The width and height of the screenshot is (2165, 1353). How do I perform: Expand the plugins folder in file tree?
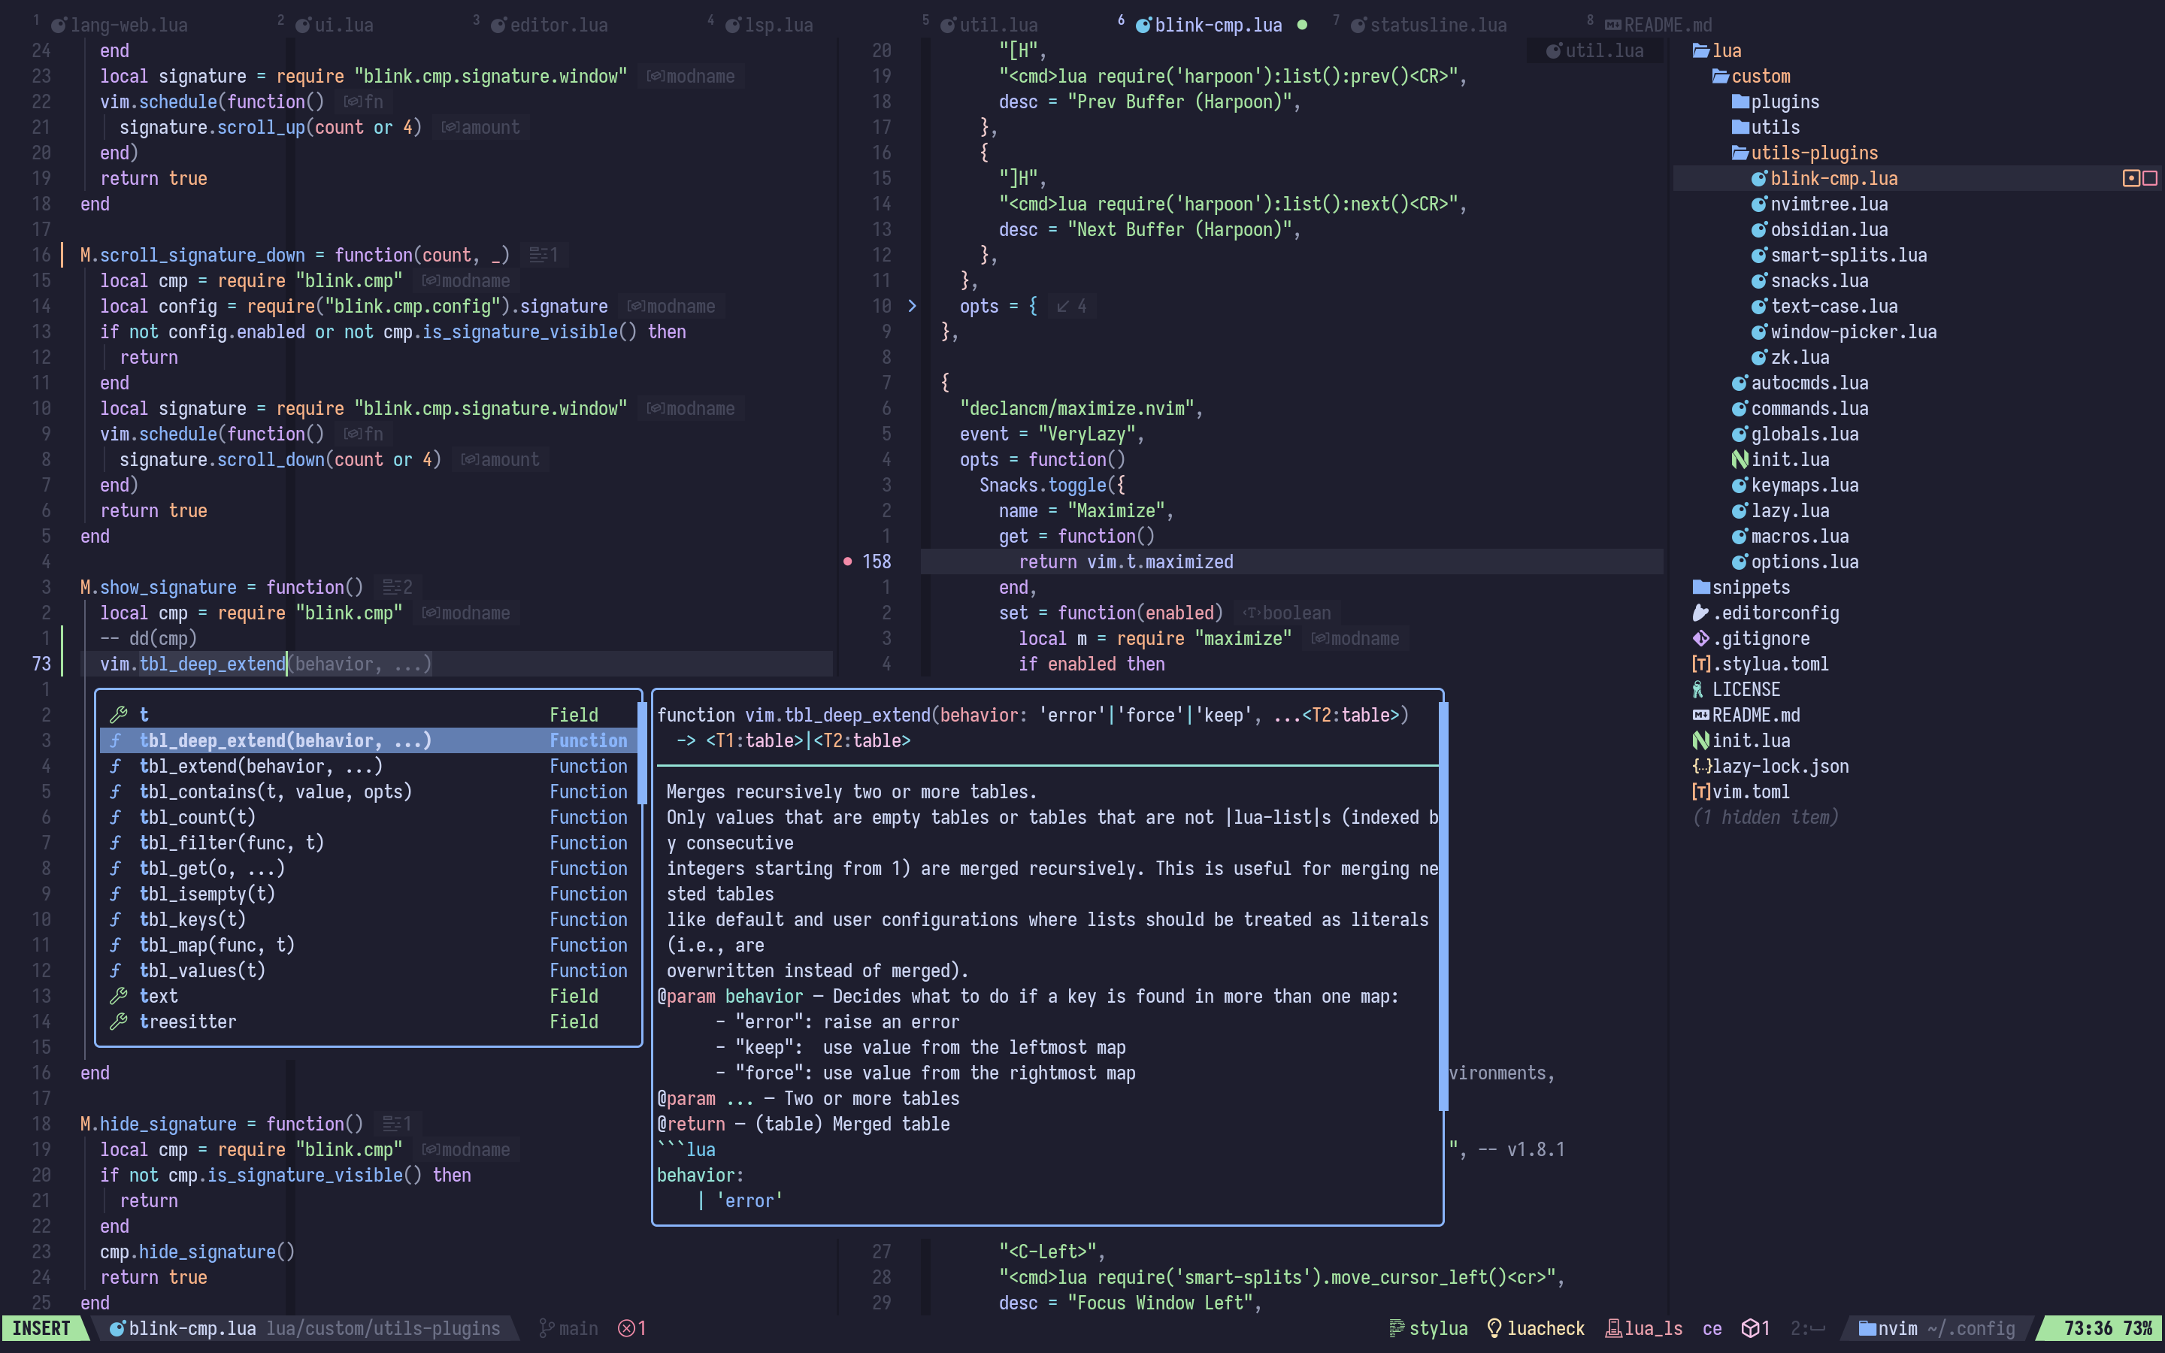tap(1784, 102)
